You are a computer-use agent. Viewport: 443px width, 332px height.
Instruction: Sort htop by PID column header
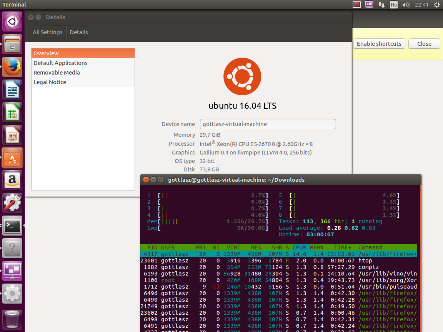[x=152, y=247]
